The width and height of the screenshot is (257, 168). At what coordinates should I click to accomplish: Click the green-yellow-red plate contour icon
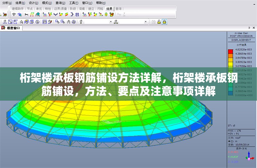pos(66,14)
